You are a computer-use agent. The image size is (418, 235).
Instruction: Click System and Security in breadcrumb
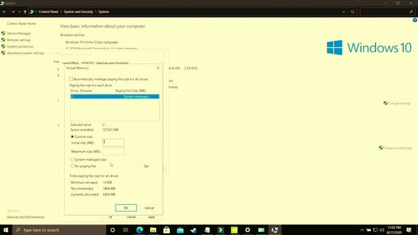click(x=78, y=12)
